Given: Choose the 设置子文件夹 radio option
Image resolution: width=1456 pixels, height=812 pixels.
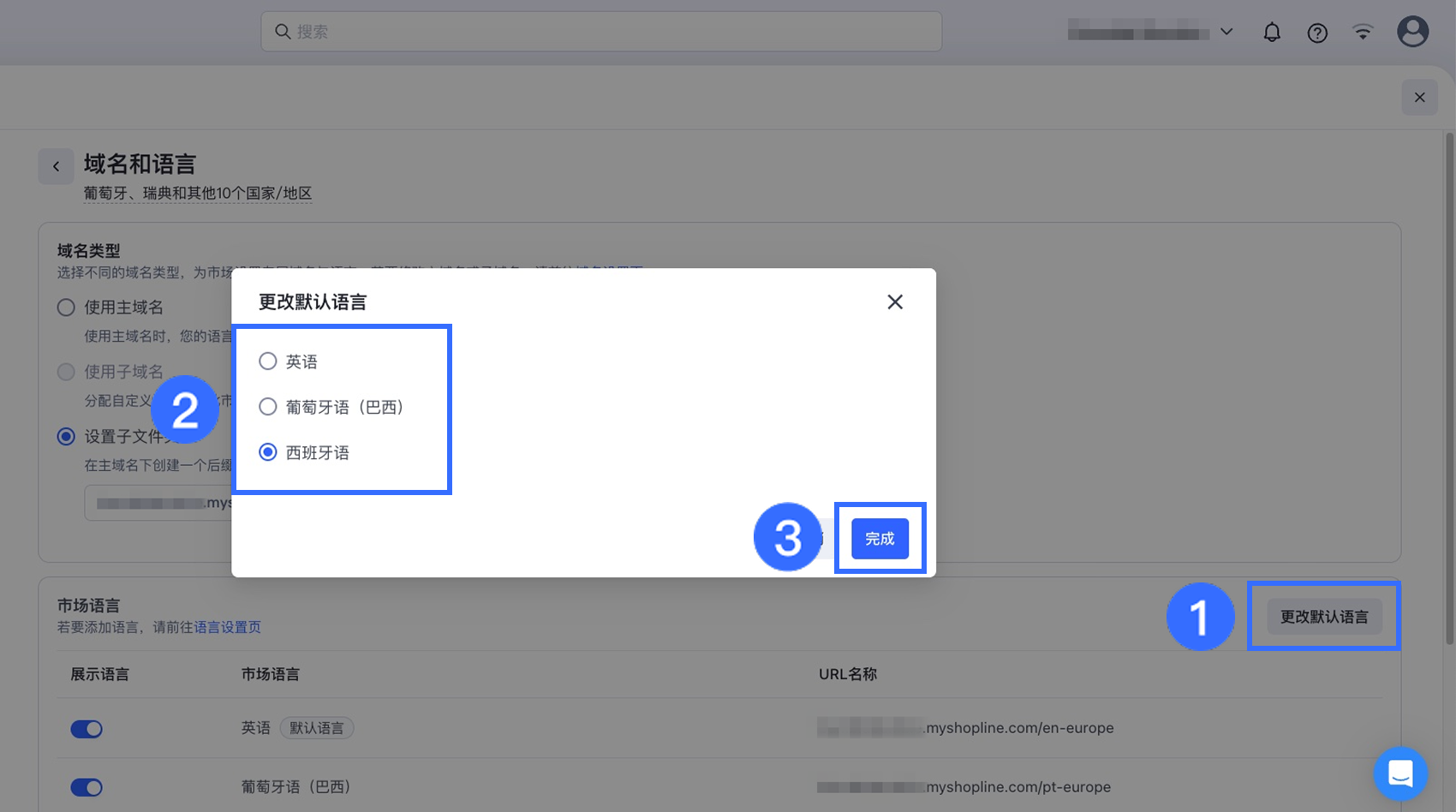Looking at the screenshot, I should click(66, 436).
